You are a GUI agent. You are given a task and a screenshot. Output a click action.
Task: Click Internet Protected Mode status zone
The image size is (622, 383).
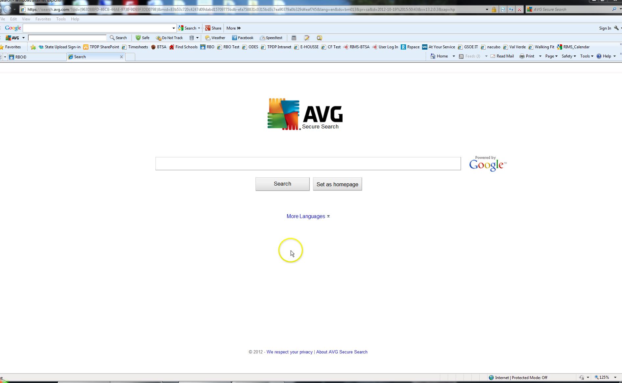[x=518, y=378]
